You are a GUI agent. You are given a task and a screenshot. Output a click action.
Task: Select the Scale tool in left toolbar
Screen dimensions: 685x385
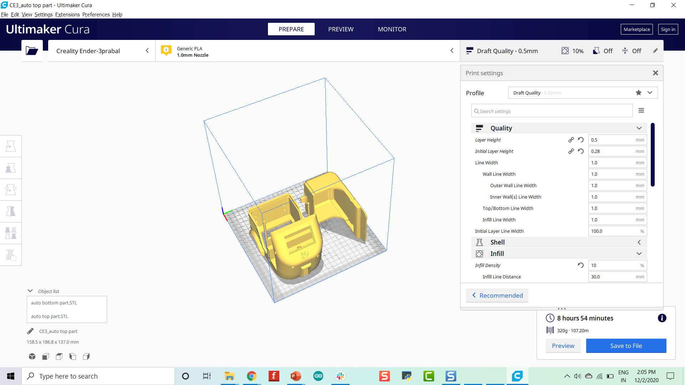tap(11, 168)
